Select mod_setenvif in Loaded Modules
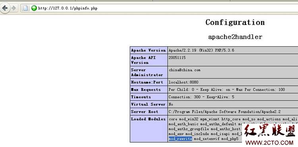 207,139
